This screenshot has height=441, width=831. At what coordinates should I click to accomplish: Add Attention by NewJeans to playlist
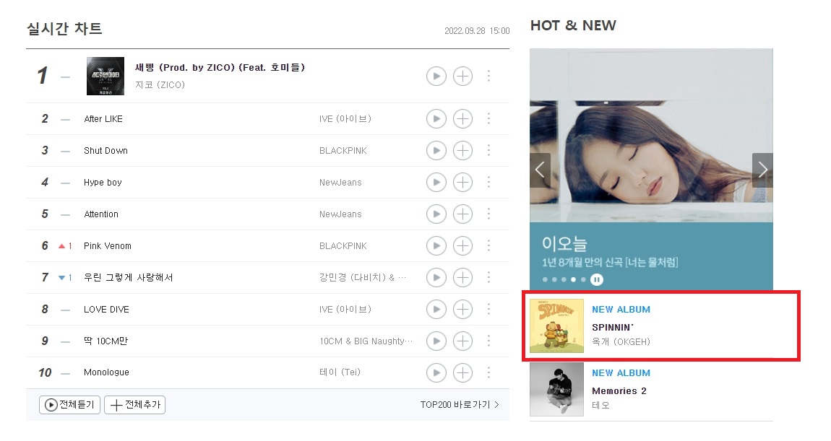[462, 214]
